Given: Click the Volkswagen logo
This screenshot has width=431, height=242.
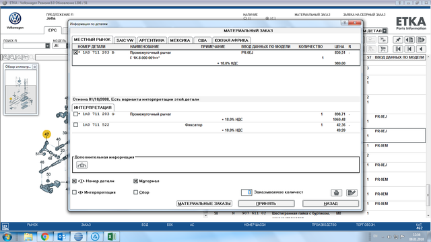Looking at the screenshot, I should 15,19.
